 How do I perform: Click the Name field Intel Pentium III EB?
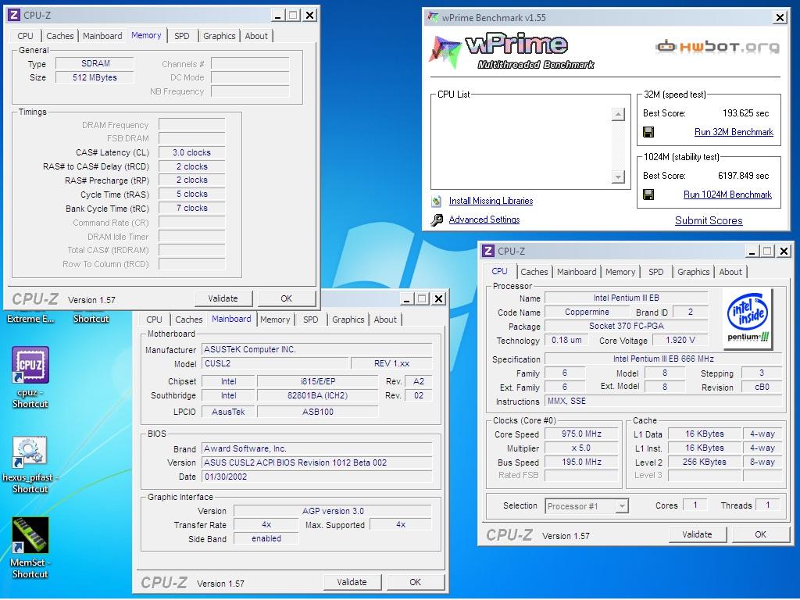coord(626,298)
